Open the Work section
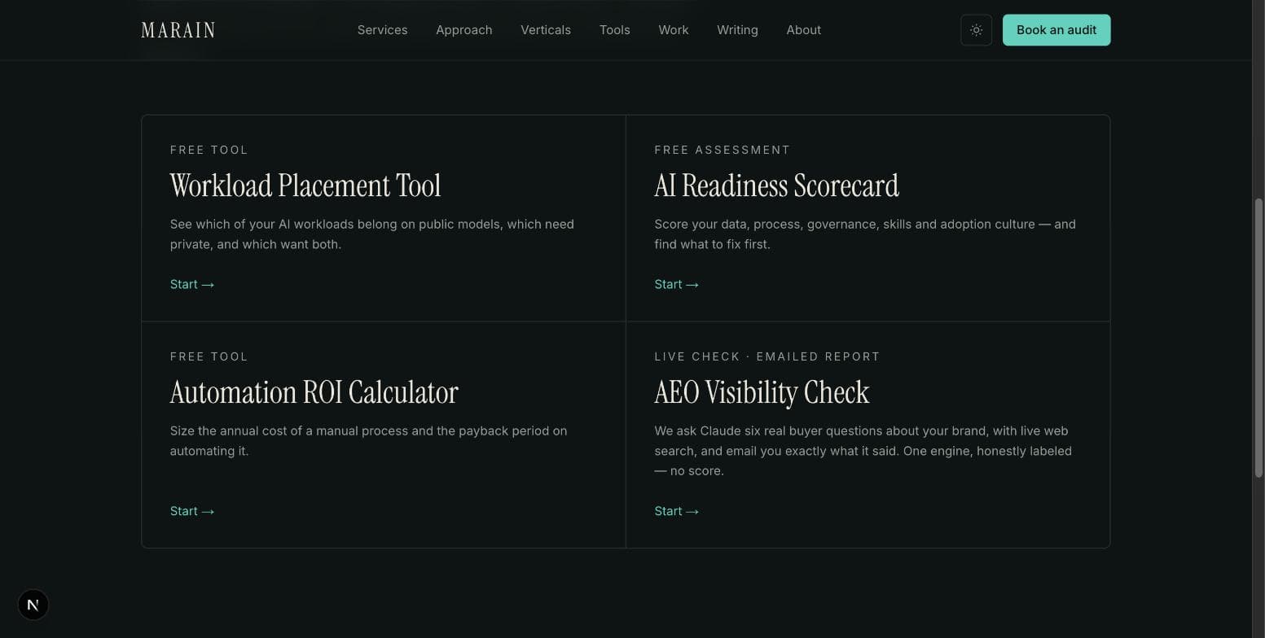Screen dimensions: 1265x638 [673, 30]
